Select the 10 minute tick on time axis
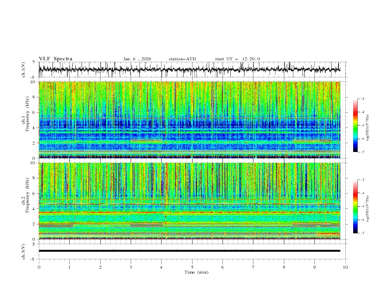This screenshot has height=300, width=389. pyautogui.click(x=345, y=267)
